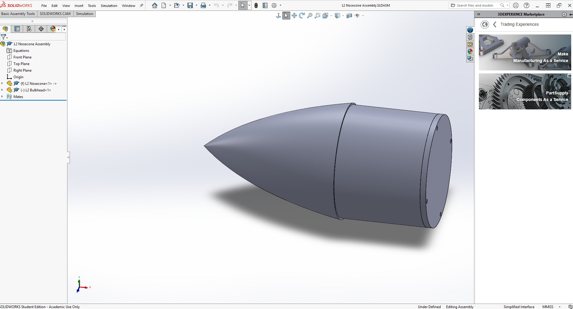Open the ConfigurationManager tab
Viewport: 573px width, 309px height.
(29, 29)
